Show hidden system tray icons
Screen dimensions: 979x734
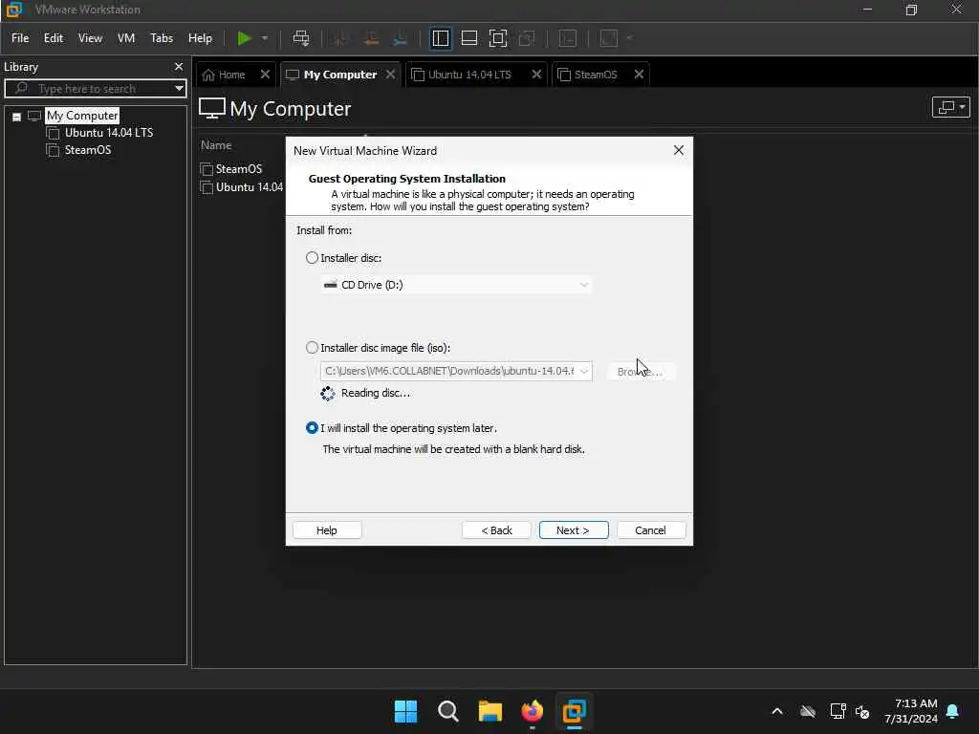coord(777,711)
